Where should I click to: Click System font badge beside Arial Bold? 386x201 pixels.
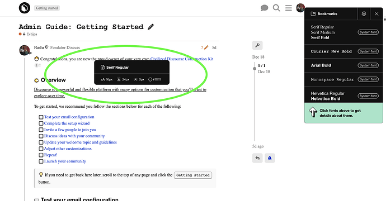click(368, 65)
